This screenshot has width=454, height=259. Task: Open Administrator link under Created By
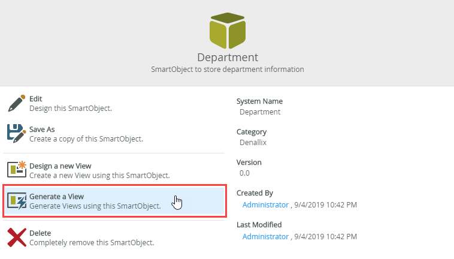pyautogui.click(x=265, y=205)
